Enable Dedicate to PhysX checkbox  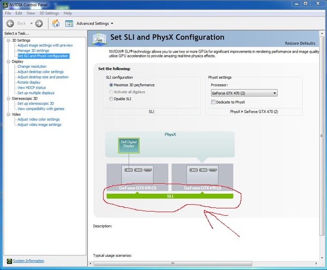click(213, 102)
